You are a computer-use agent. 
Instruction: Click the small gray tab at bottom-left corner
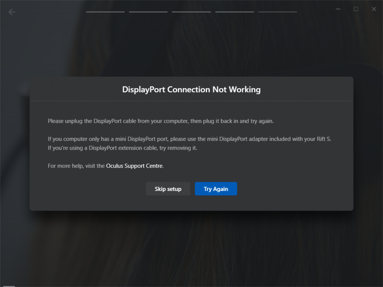pos(9,286)
